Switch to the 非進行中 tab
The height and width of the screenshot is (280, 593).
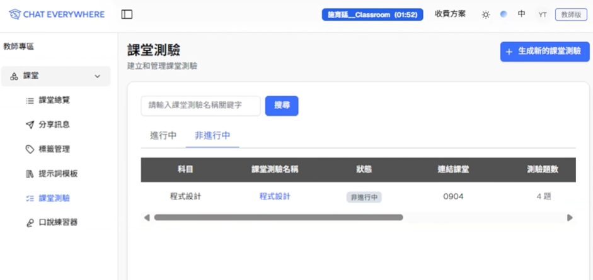(212, 136)
